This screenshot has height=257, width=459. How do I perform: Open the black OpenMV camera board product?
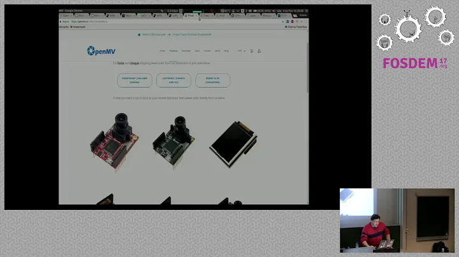tap(173, 142)
